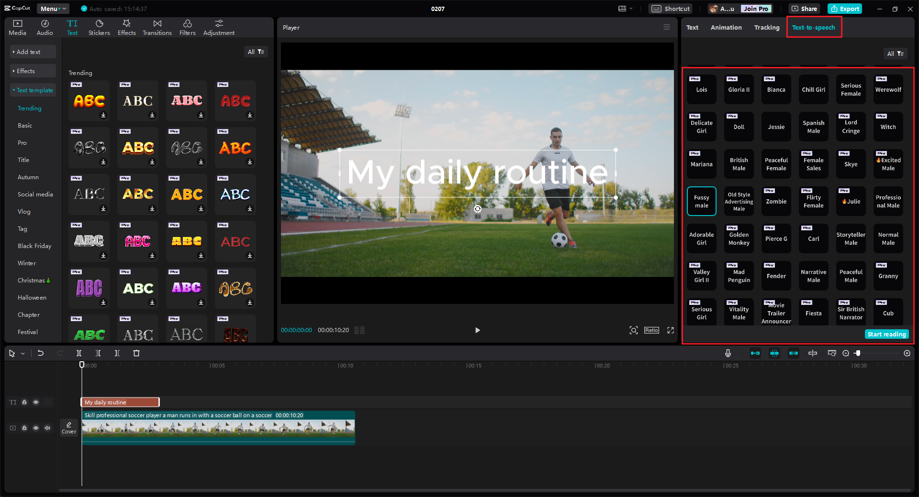Screen dimensions: 919x497
Task: Open the layout dropdown in title bar
Action: click(625, 9)
